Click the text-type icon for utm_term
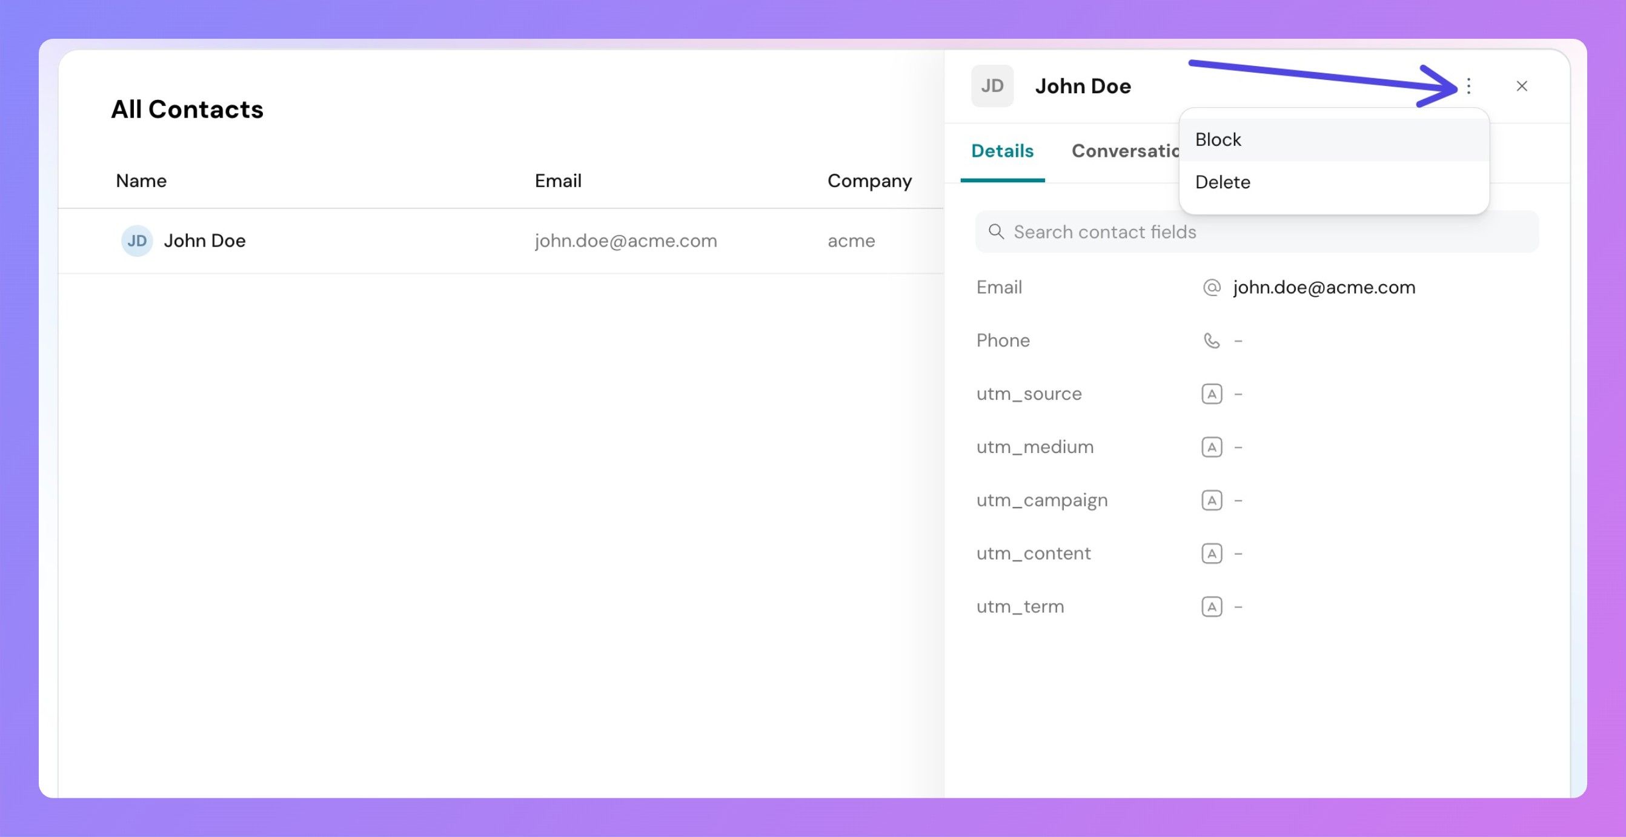Screen dimensions: 1626x837 pyautogui.click(x=1211, y=607)
